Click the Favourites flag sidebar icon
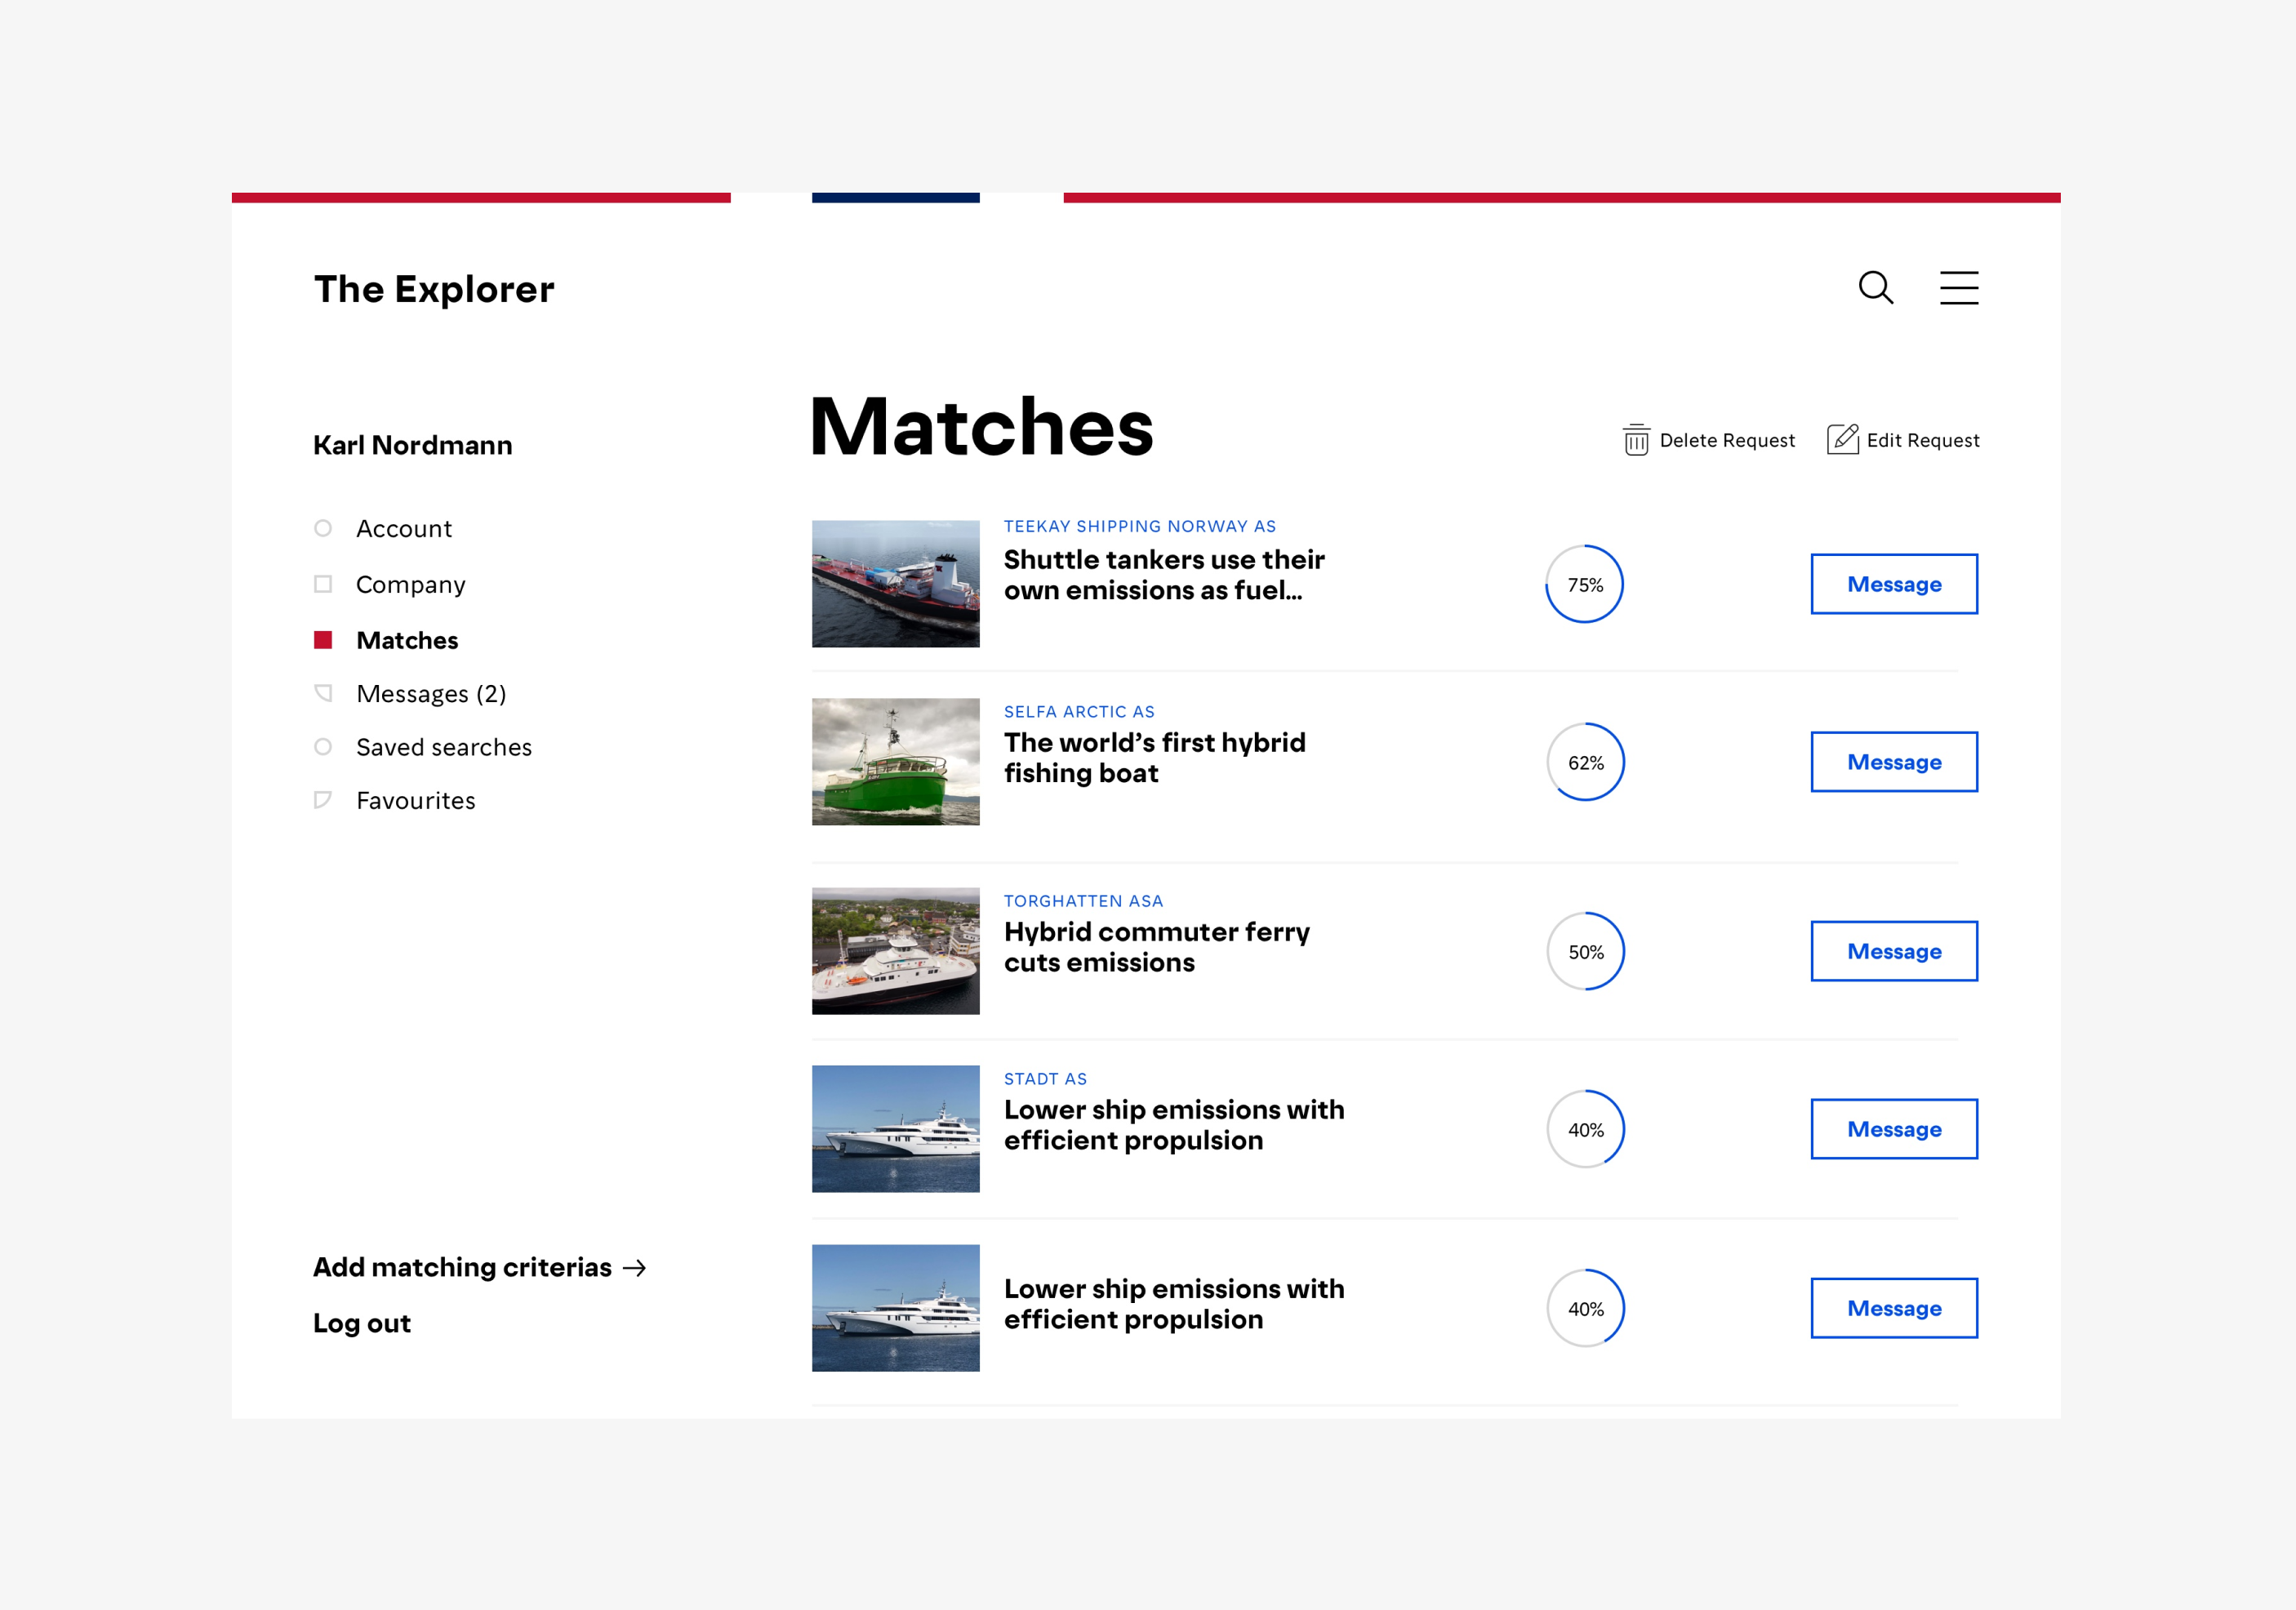 pyautogui.click(x=323, y=800)
